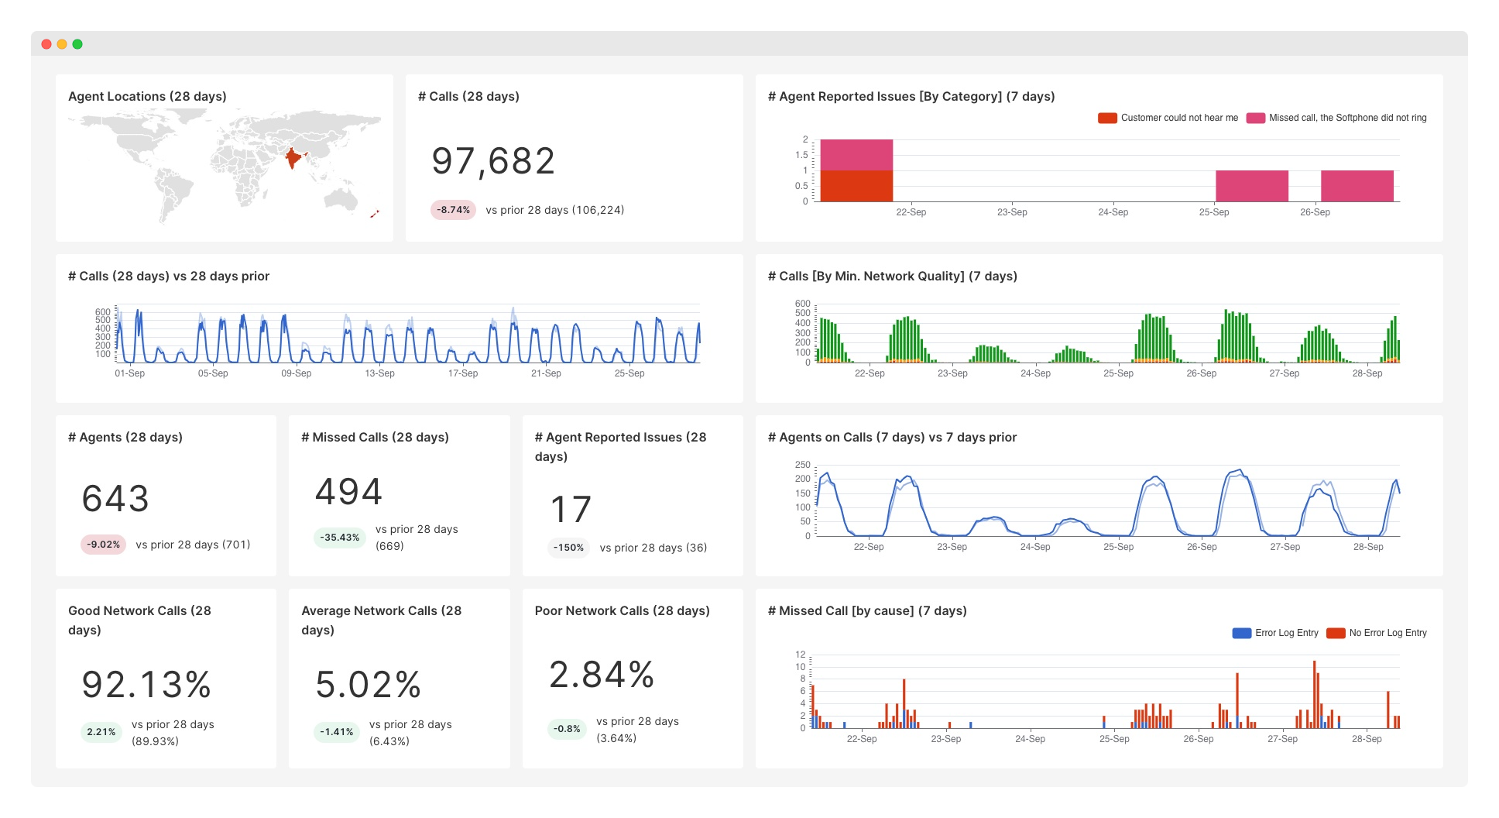The image size is (1499, 818).
Task: Click '# Calls [By Min. Network Quality]' title
Action: pyautogui.click(x=893, y=276)
